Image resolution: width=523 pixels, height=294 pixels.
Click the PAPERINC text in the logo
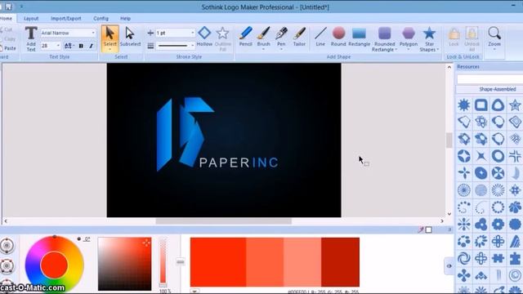point(239,163)
